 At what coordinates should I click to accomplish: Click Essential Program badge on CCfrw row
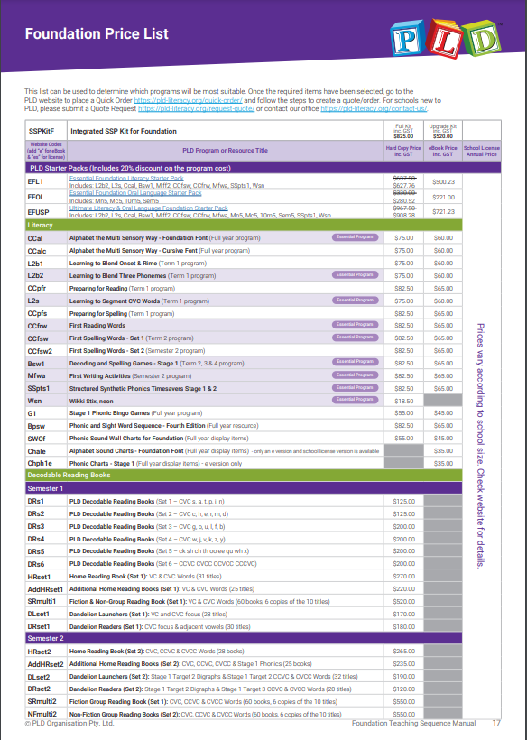click(x=355, y=324)
